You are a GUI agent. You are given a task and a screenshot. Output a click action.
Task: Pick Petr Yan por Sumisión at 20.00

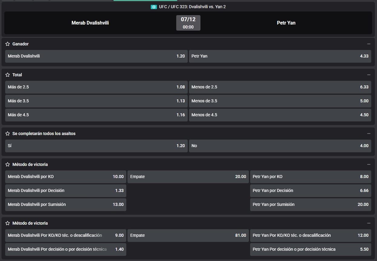point(310,205)
